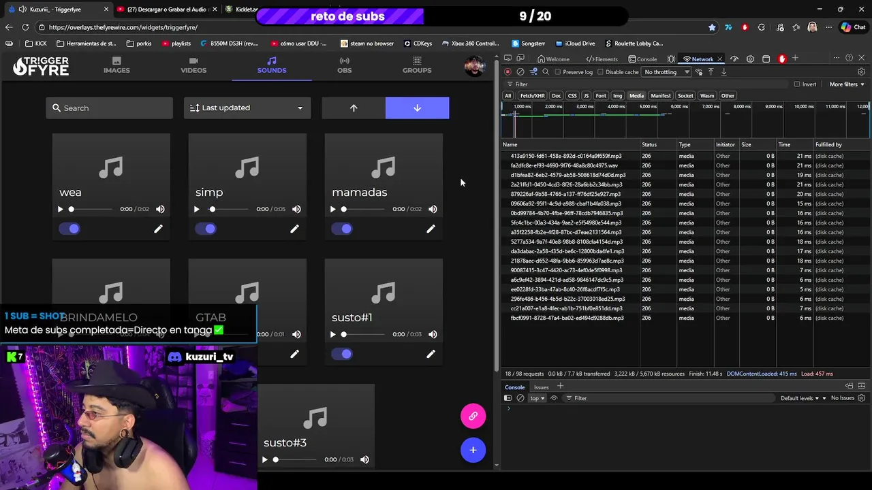
Task: Seek the simp sound progress slider
Action: 229,210
